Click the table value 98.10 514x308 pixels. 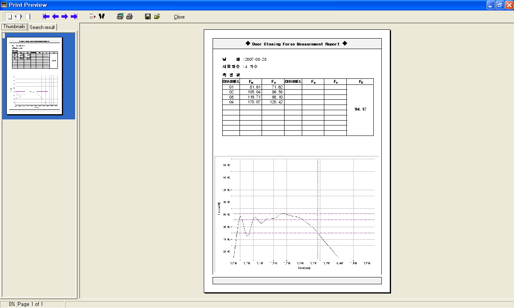pos(277,97)
